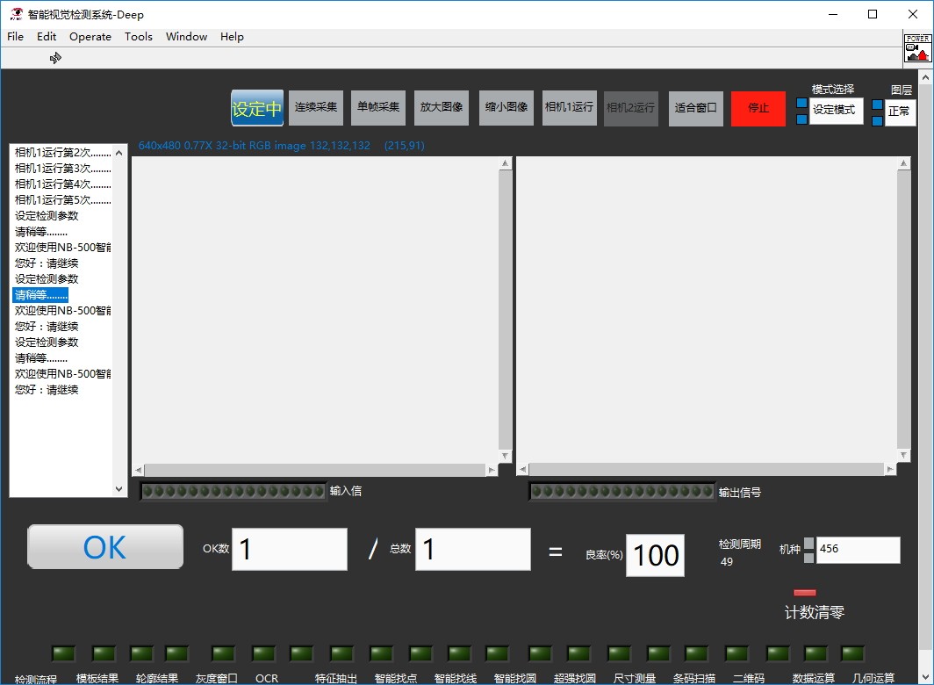The image size is (934, 685).
Task: Click the red 停止 stop button
Action: (758, 109)
